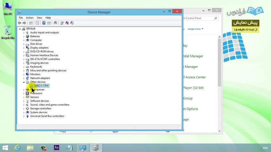Collapse the Other devices category arrow

[24, 82]
